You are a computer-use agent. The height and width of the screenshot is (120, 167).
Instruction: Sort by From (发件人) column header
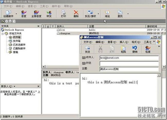click(x=71, y=26)
